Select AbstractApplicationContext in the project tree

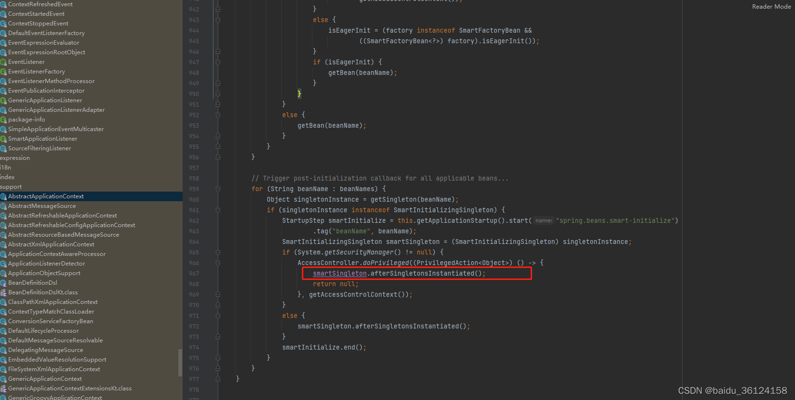46,196
